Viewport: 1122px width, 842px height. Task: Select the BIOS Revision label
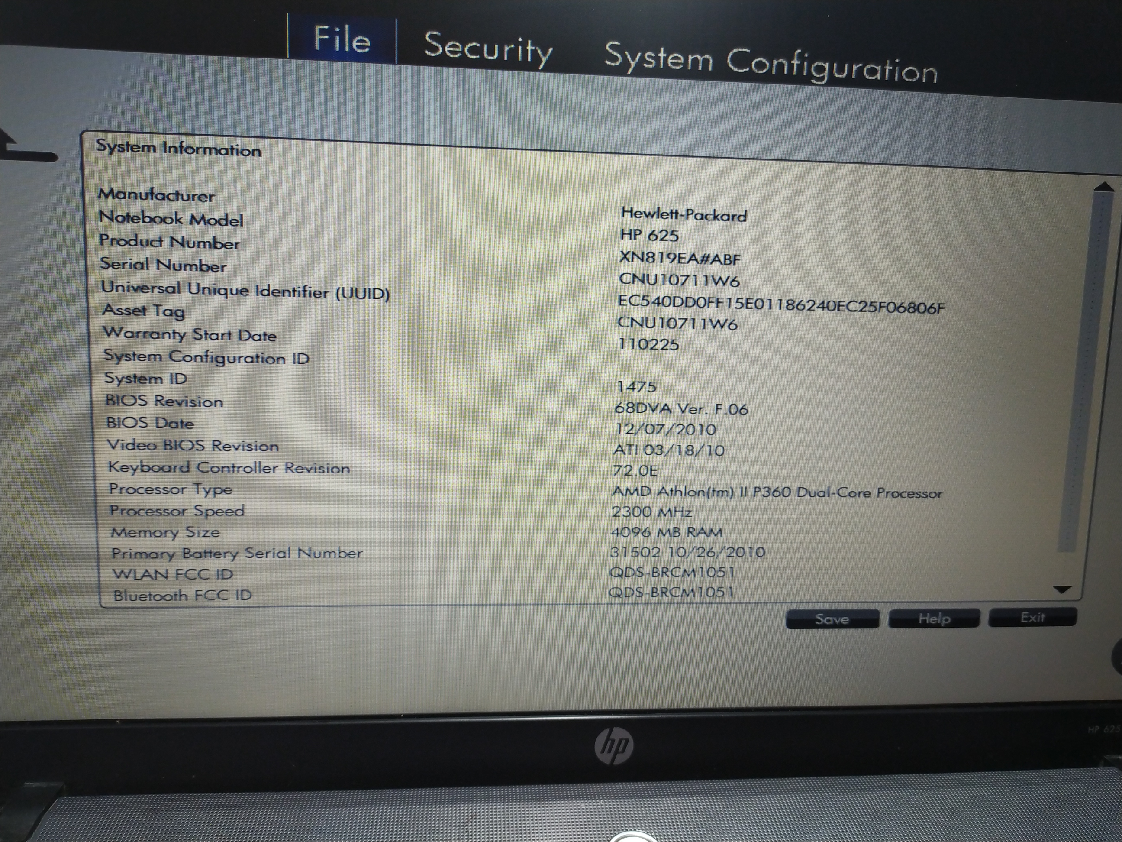point(164,401)
